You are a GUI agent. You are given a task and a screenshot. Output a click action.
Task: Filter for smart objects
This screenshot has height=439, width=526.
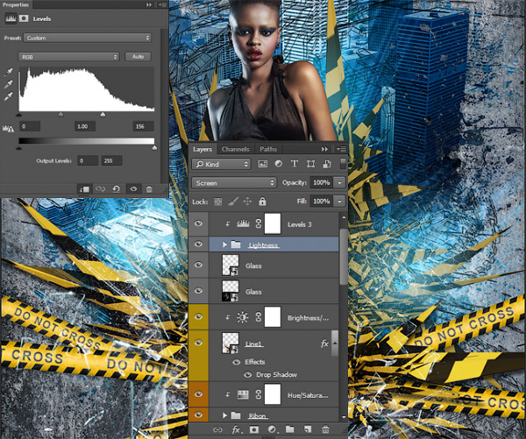point(327,164)
